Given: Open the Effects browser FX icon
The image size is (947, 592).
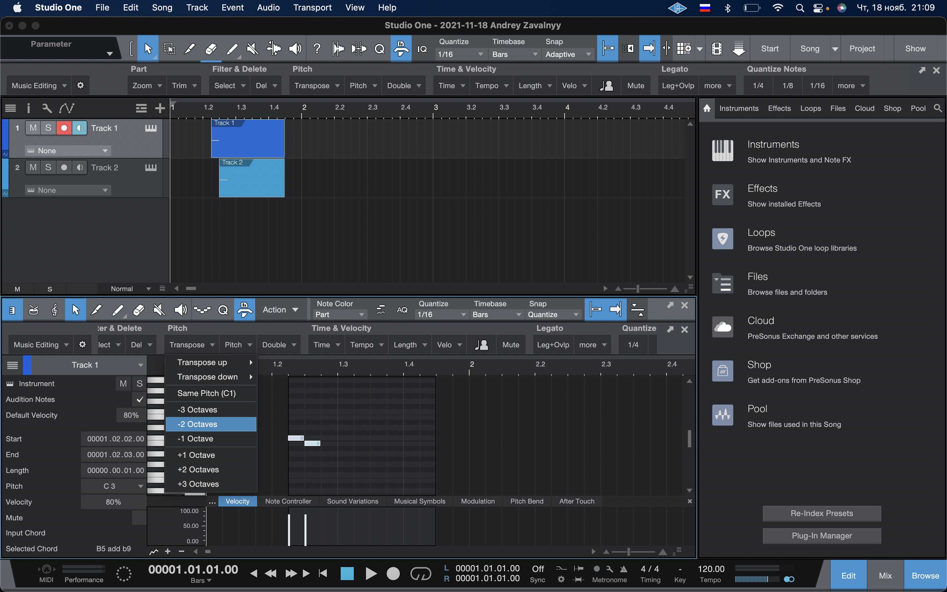Looking at the screenshot, I should (x=722, y=195).
